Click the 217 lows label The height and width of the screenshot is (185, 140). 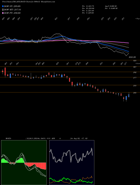126,64
